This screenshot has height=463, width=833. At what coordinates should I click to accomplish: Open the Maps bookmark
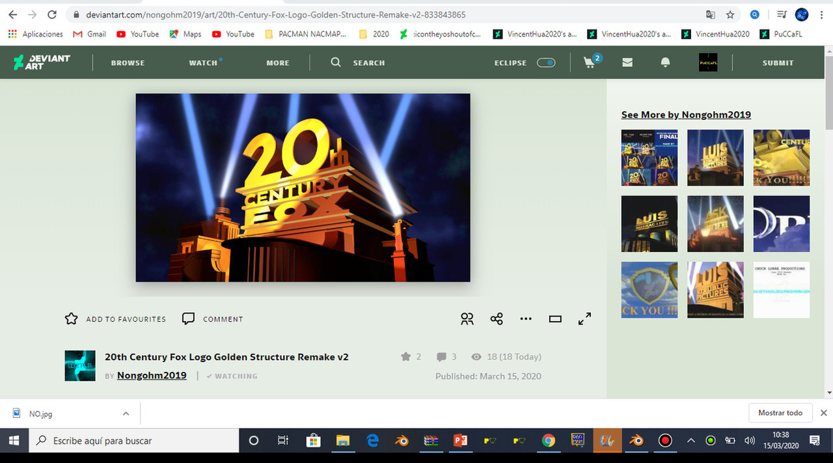[x=185, y=34]
